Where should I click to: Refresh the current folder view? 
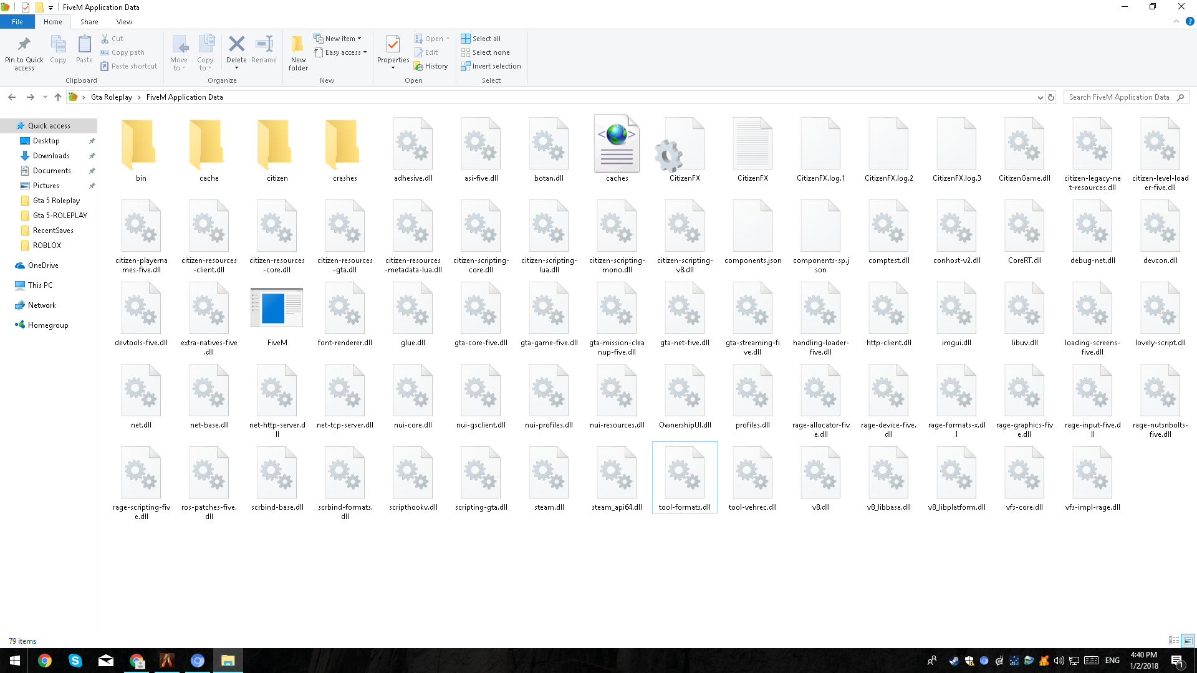(x=1051, y=97)
